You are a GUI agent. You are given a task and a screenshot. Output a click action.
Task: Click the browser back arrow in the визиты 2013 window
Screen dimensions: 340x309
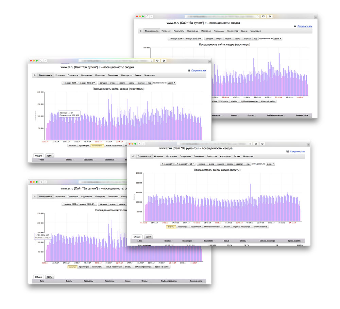point(139,144)
